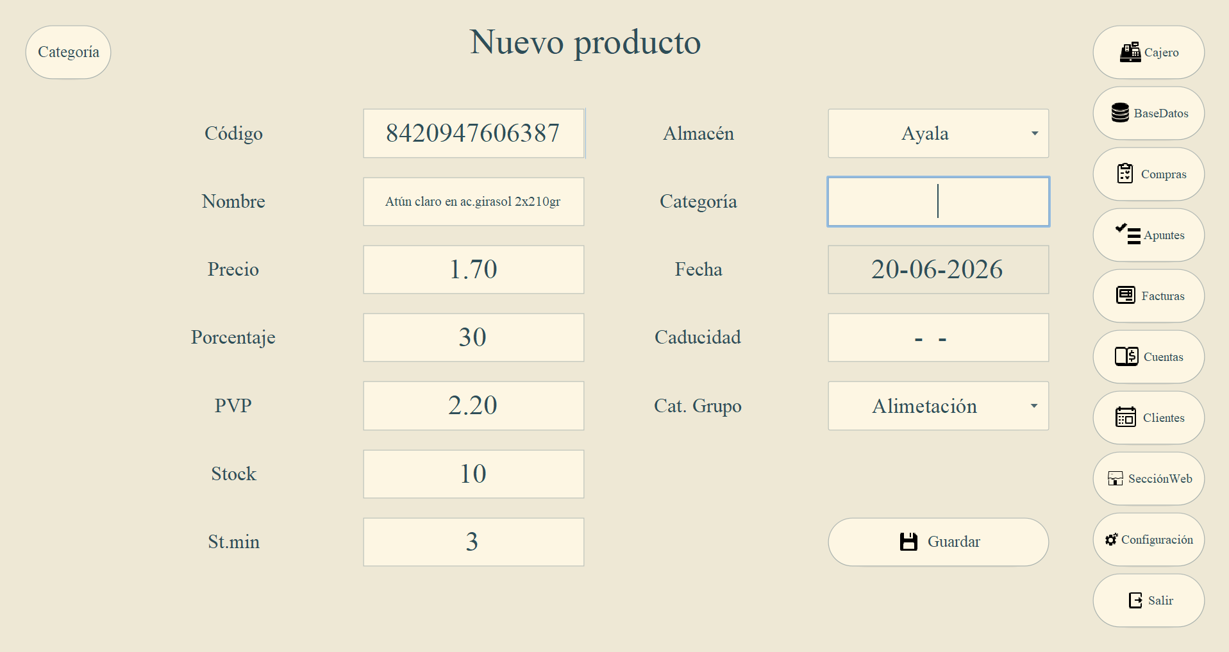
Task: Click the Cuentas ledger icon
Action: (x=1126, y=356)
